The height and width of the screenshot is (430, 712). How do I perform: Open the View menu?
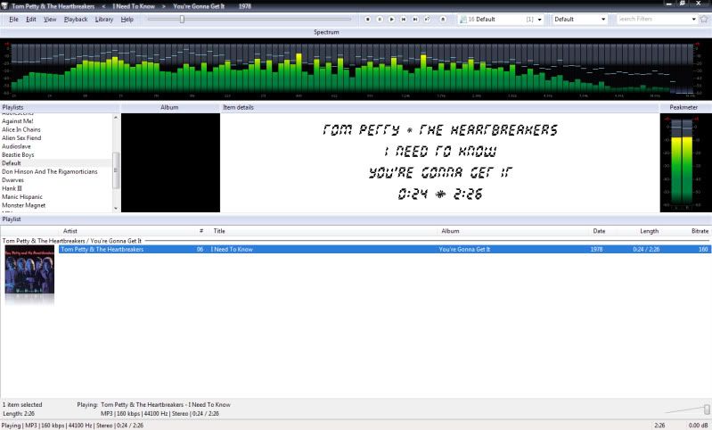[x=50, y=19]
